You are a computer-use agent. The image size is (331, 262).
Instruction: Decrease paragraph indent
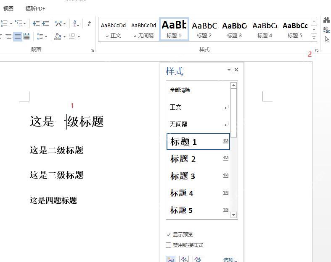(x=36, y=23)
